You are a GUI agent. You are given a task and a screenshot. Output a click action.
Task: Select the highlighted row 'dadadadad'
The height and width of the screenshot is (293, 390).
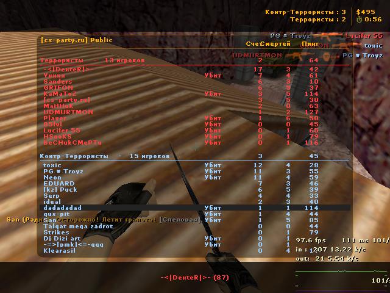(x=195, y=208)
